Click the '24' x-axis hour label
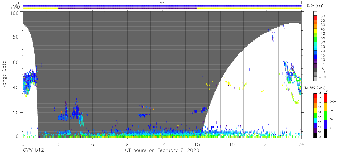Image resolution: width=339 pixels, height=156 pixels. [x=301, y=144]
